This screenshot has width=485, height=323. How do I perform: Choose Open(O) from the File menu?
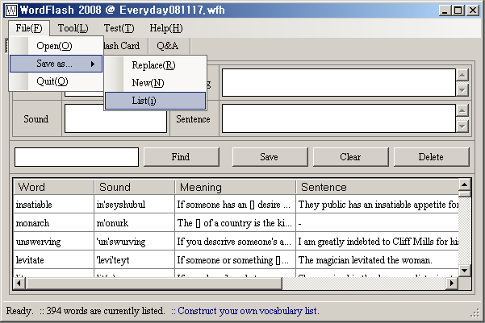pos(56,46)
